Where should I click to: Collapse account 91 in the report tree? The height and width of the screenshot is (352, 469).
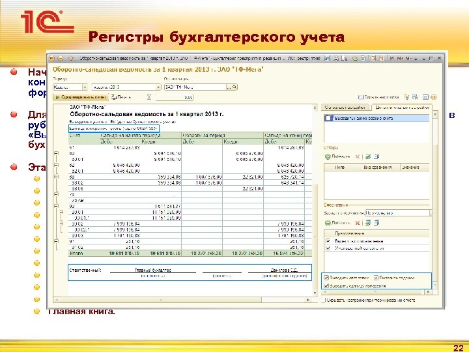[56, 241]
